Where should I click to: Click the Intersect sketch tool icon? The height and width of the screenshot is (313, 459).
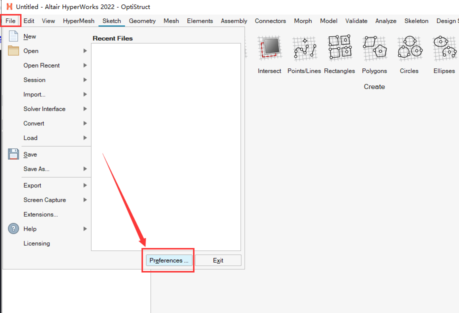269,48
